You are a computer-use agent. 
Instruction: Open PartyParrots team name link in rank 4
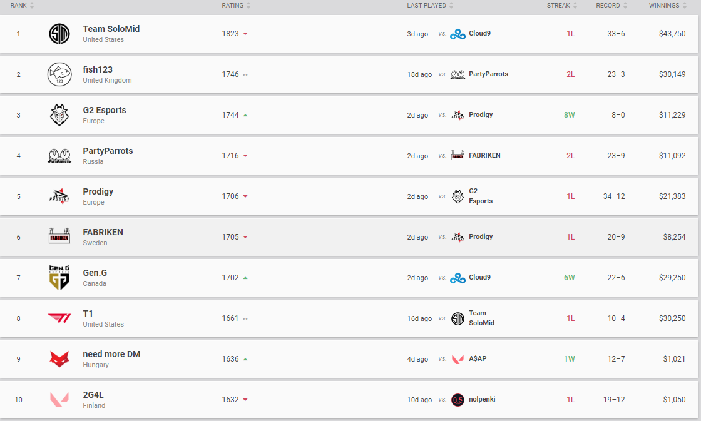[x=108, y=151]
